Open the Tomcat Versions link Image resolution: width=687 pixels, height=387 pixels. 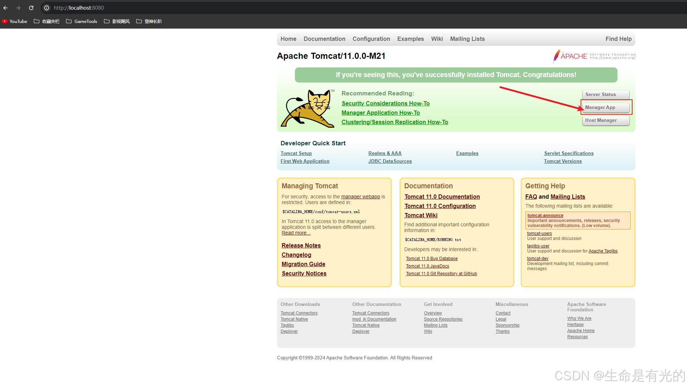563,161
